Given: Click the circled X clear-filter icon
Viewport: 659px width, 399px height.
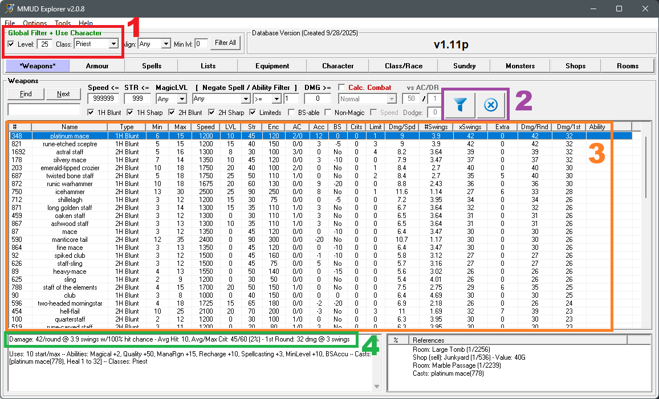Looking at the screenshot, I should (x=491, y=105).
